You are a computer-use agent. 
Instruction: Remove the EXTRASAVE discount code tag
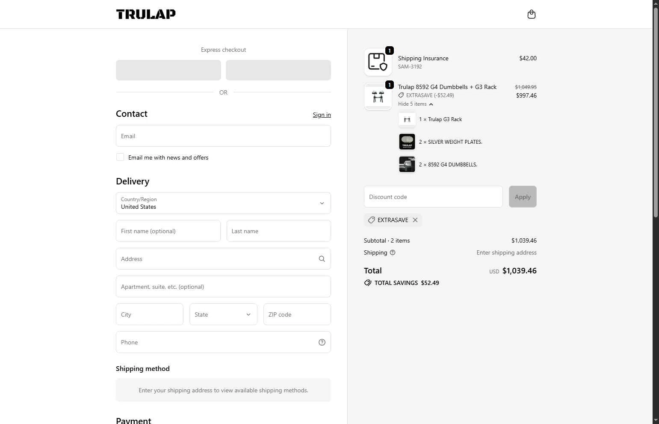pyautogui.click(x=415, y=220)
